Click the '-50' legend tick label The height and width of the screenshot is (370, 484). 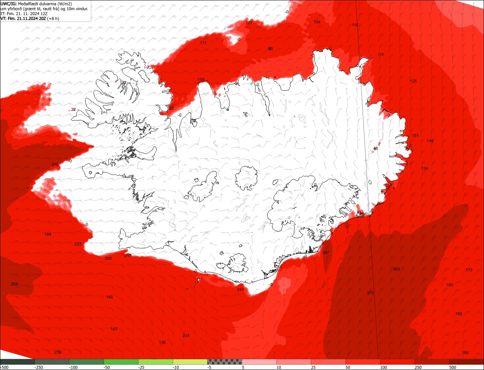pos(107,367)
